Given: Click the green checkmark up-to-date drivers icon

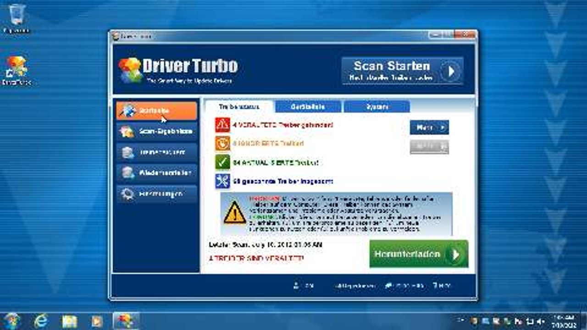Looking at the screenshot, I should [x=222, y=162].
